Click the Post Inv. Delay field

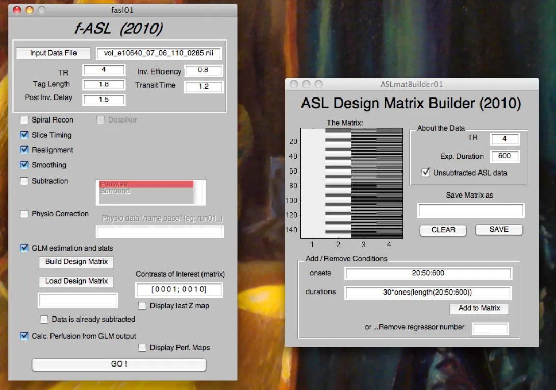(104, 100)
